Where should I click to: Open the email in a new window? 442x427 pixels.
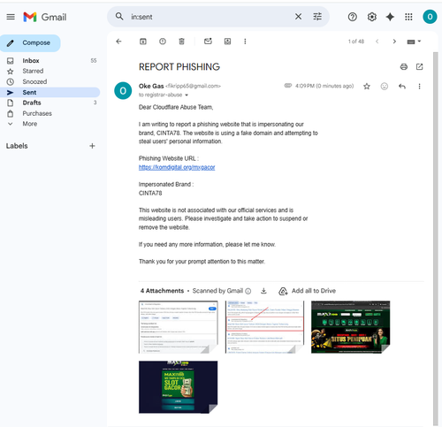click(x=419, y=67)
